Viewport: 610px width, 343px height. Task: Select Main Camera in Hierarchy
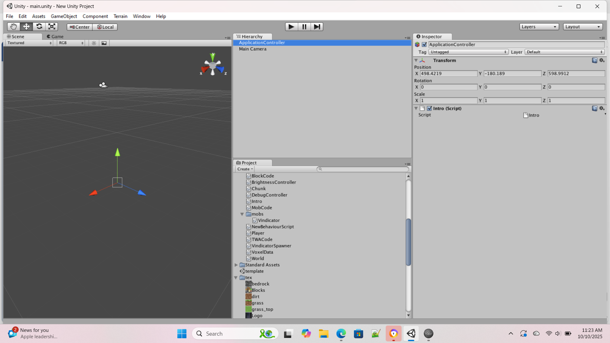[x=322, y=49]
